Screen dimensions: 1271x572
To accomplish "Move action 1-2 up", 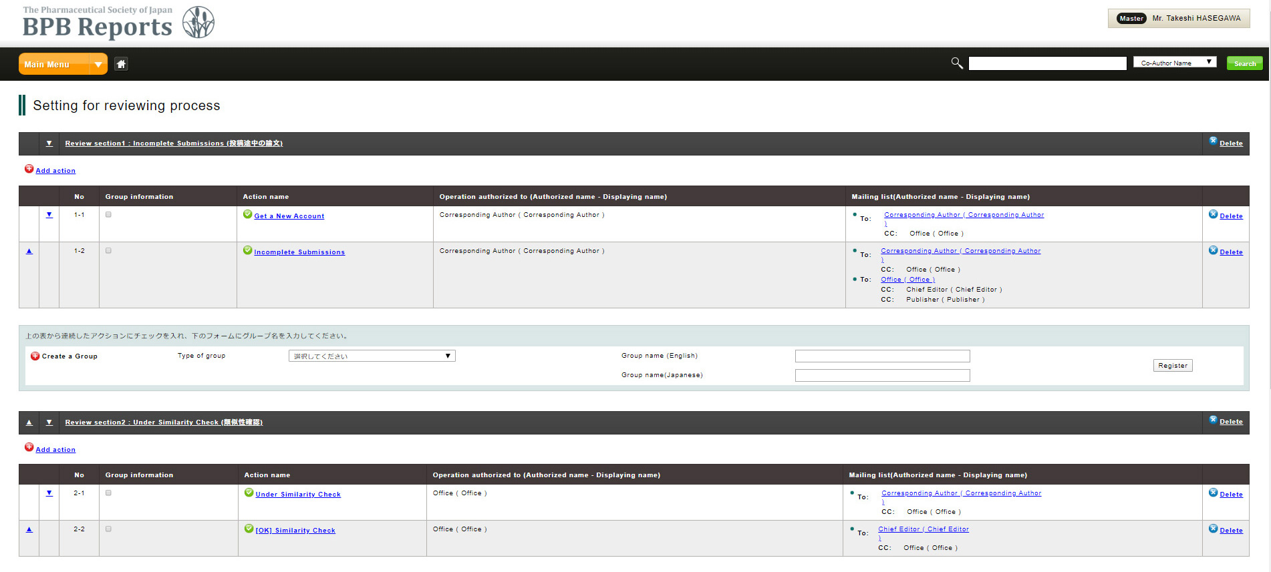I will [x=29, y=251].
